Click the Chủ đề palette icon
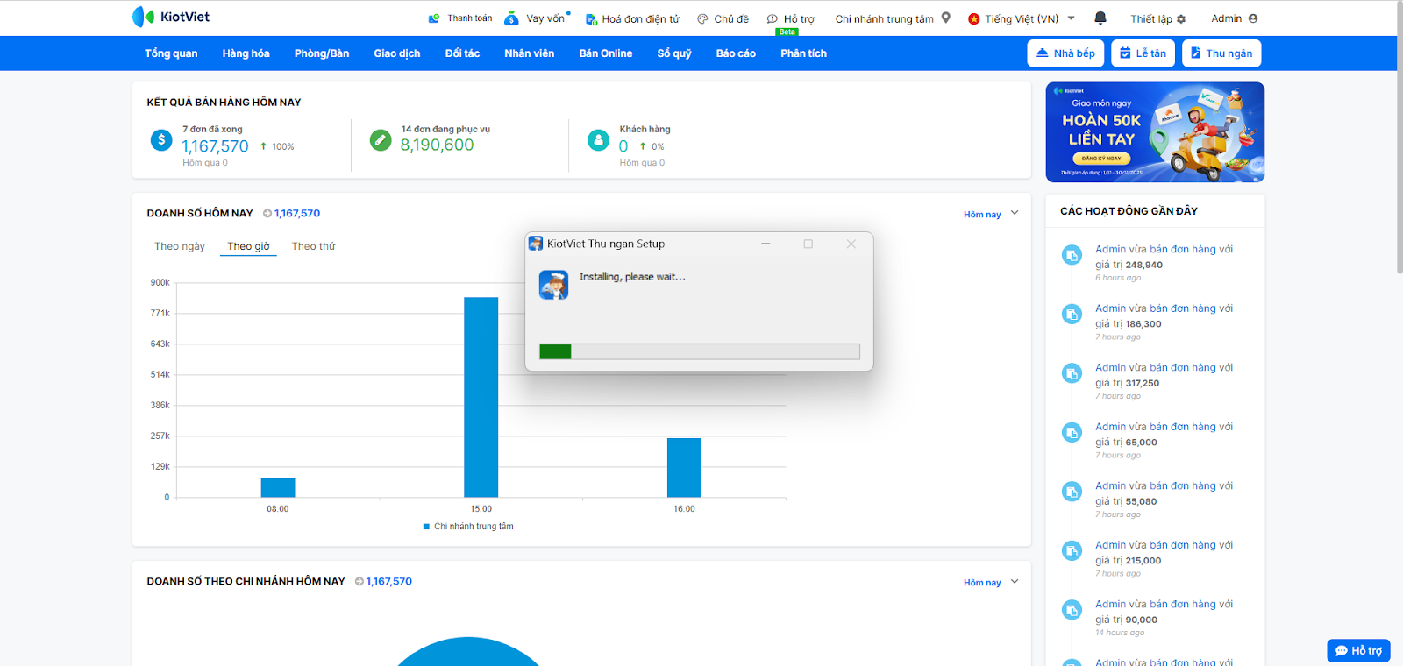This screenshot has width=1403, height=666. (x=702, y=18)
